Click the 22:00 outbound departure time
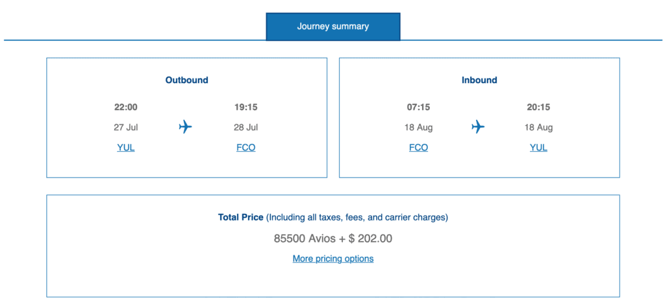This screenshot has height=306, width=665. pos(126,107)
